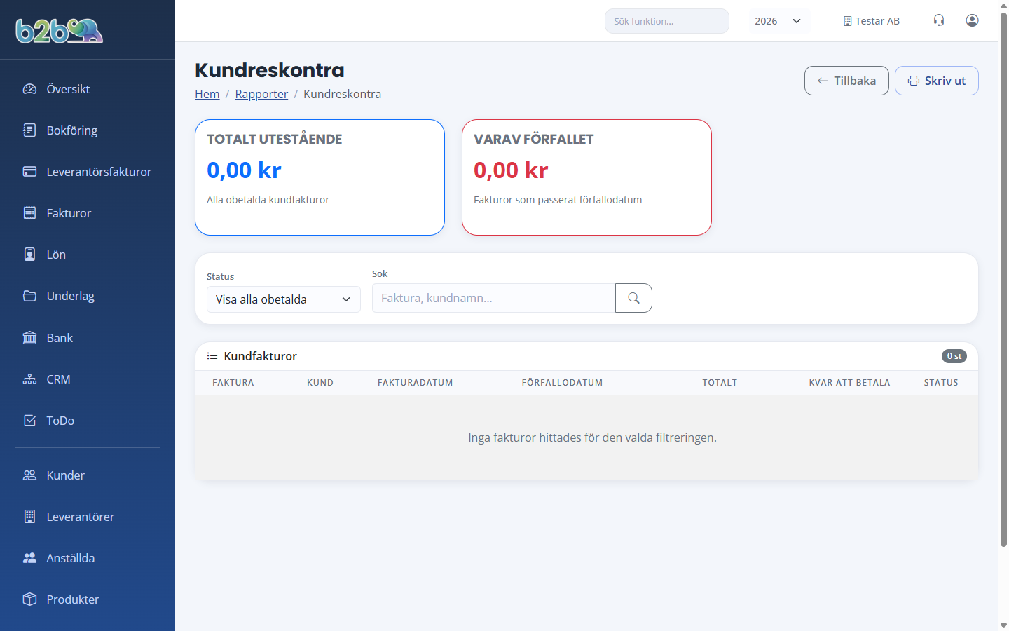1009x631 pixels.
Task: Click Bank building icon
Action: [29, 338]
